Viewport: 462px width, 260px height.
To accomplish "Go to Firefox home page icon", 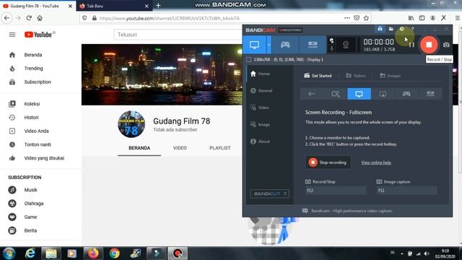I will (x=40, y=18).
